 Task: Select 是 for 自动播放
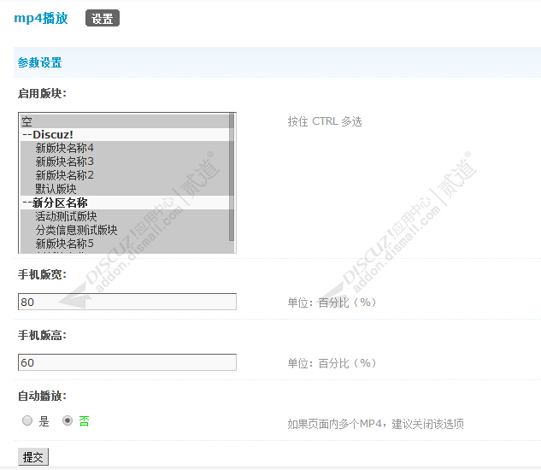pos(27,420)
